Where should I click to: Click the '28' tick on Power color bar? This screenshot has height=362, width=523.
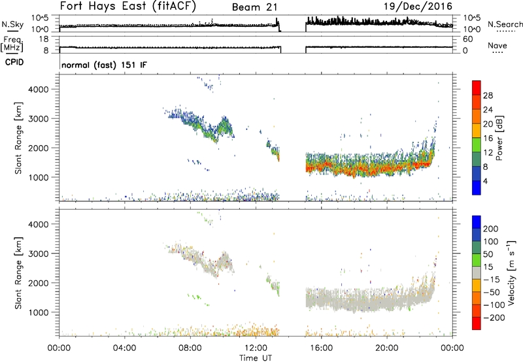488,95
